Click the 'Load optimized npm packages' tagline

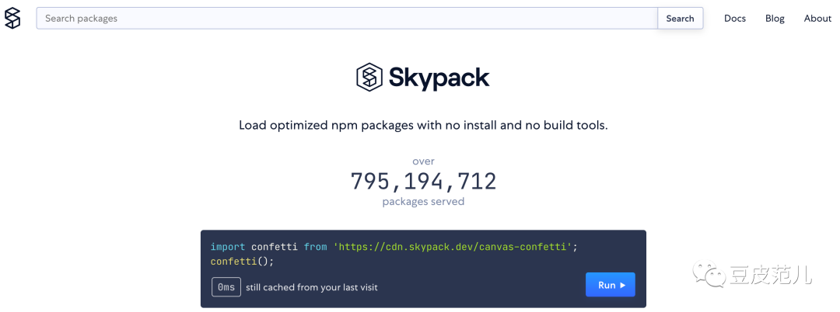tap(423, 126)
